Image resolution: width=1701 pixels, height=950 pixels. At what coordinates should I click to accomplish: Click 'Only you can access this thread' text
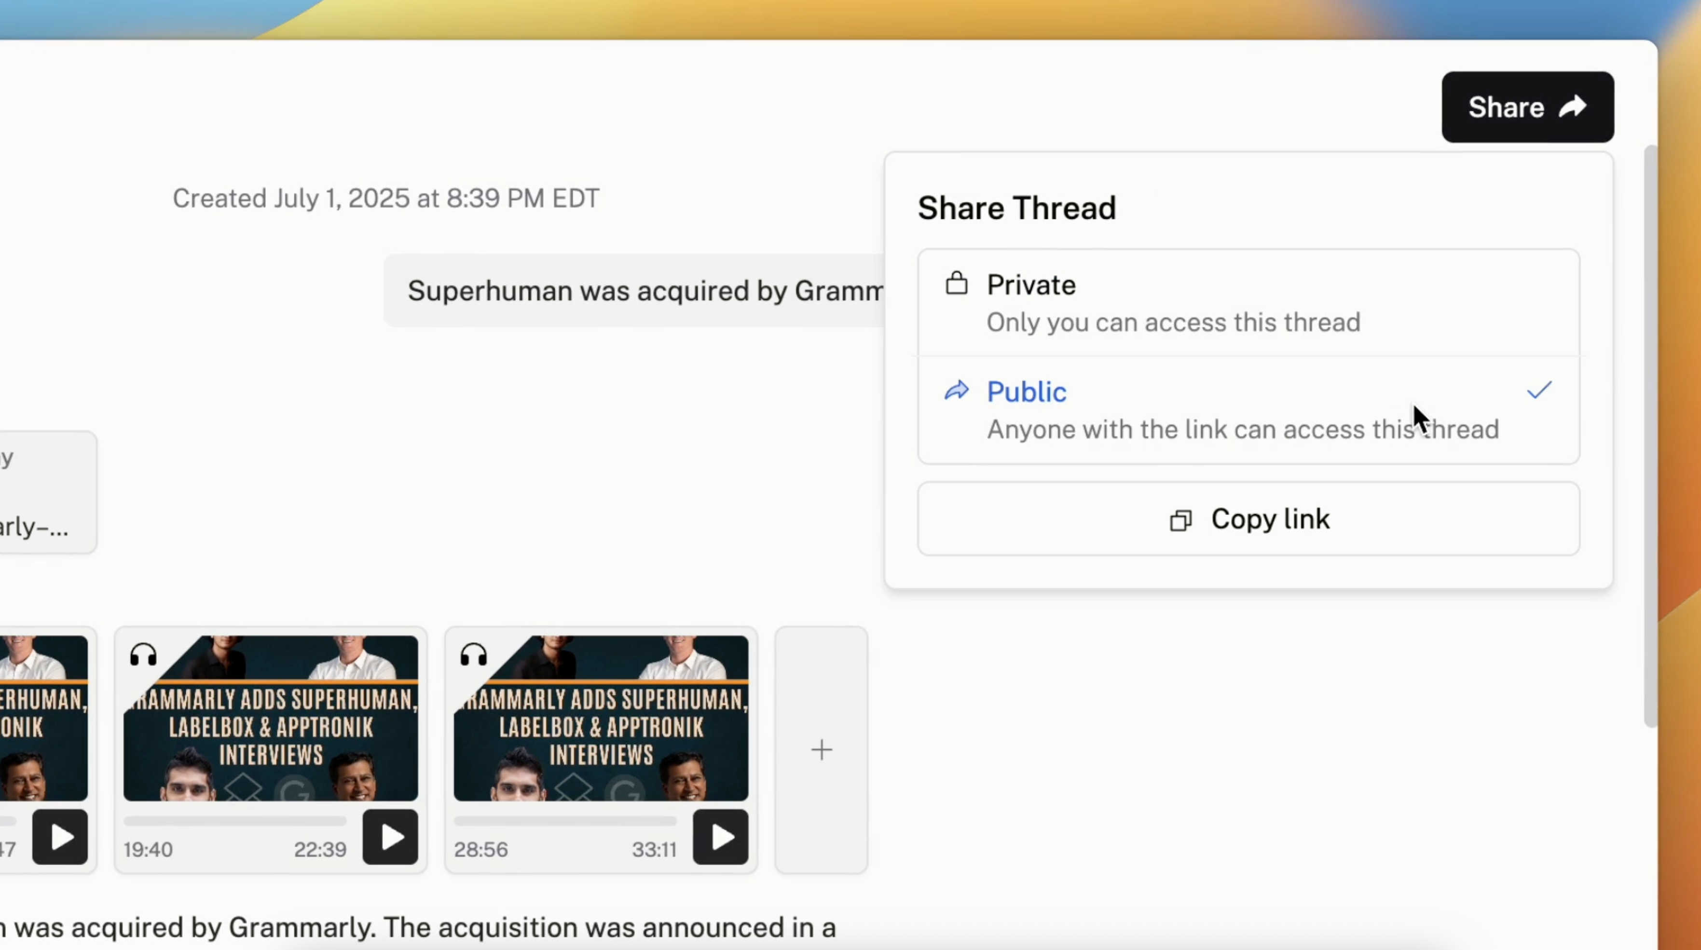tap(1173, 322)
